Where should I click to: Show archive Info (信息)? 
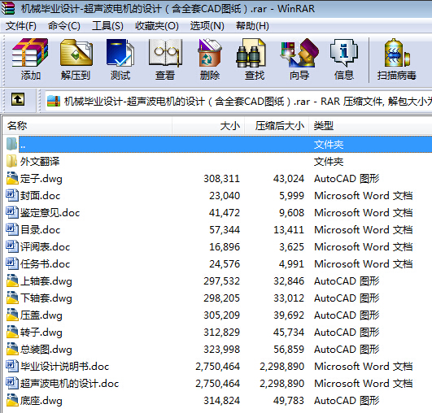(344, 53)
